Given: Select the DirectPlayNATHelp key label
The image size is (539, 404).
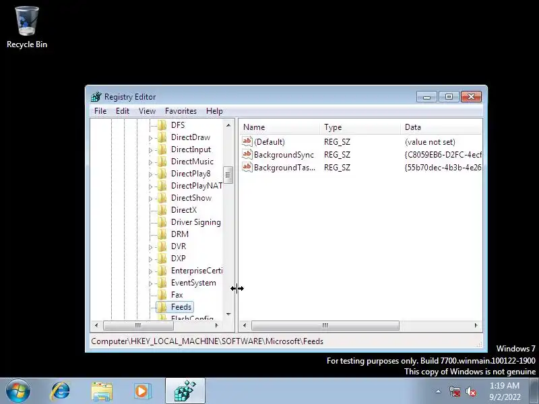Looking at the screenshot, I should [x=197, y=186].
